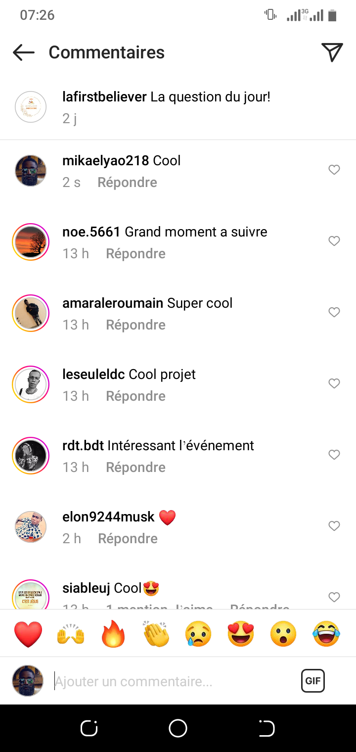Open direct share paper plane icon
This screenshot has height=752, width=356.
coord(332,52)
